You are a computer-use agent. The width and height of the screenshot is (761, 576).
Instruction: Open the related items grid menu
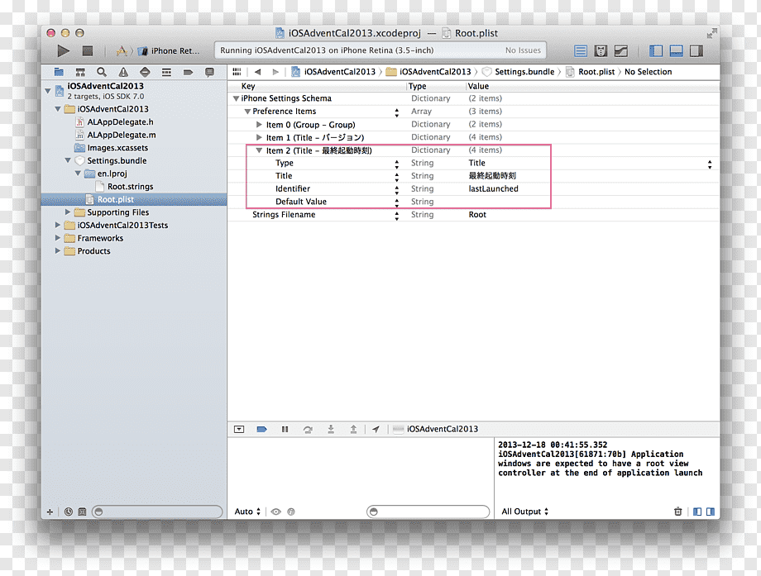(237, 72)
